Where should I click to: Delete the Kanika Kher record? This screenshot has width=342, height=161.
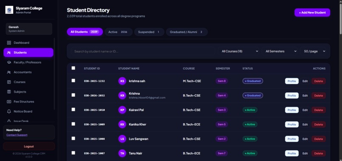click(318, 124)
